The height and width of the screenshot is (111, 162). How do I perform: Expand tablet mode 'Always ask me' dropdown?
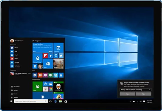tap(135, 90)
